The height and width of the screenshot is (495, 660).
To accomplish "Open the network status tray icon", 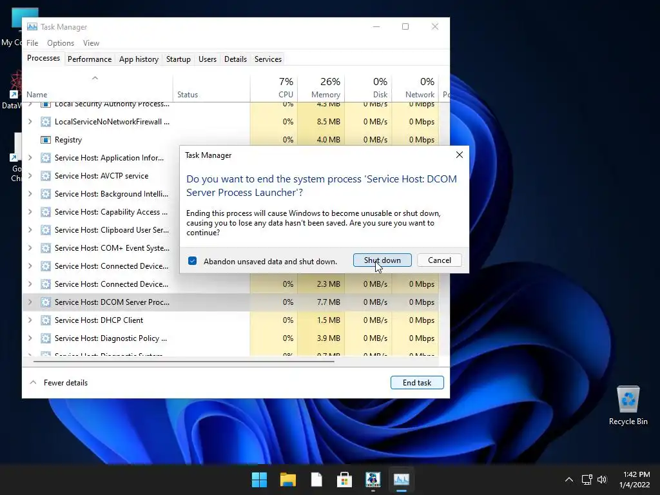I will (x=587, y=480).
